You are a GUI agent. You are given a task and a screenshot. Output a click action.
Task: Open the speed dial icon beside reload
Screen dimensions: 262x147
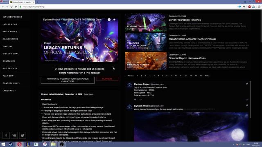click(16, 7)
